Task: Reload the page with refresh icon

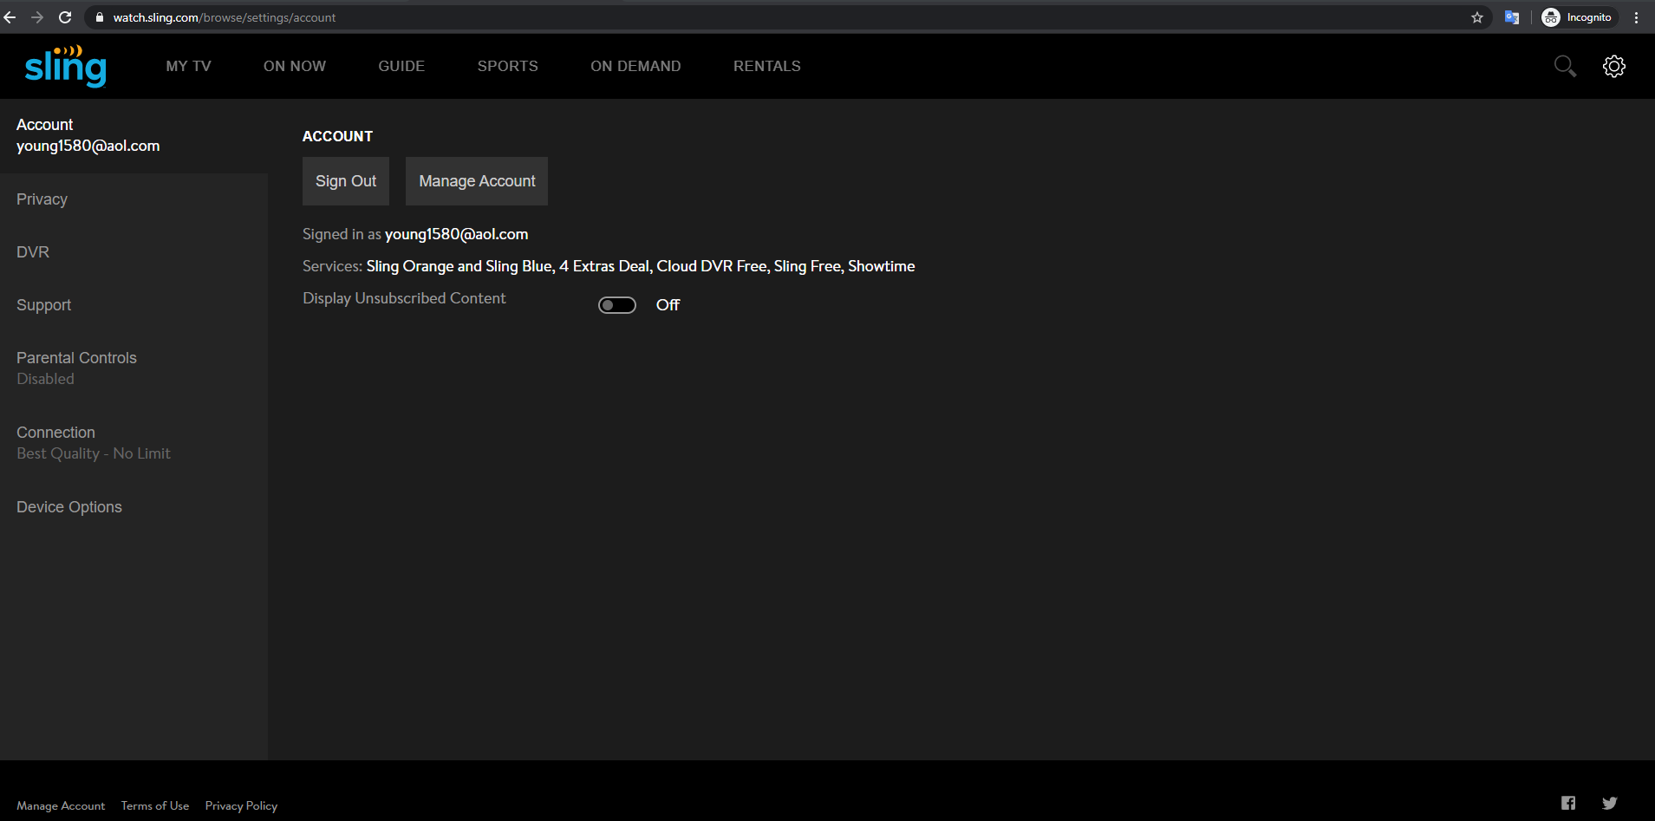Action: pyautogui.click(x=65, y=17)
